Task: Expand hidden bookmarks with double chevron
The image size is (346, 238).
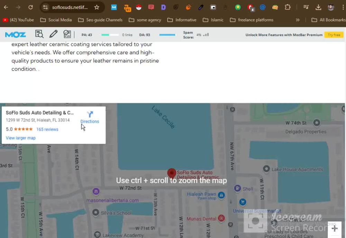Action: (x=298, y=20)
